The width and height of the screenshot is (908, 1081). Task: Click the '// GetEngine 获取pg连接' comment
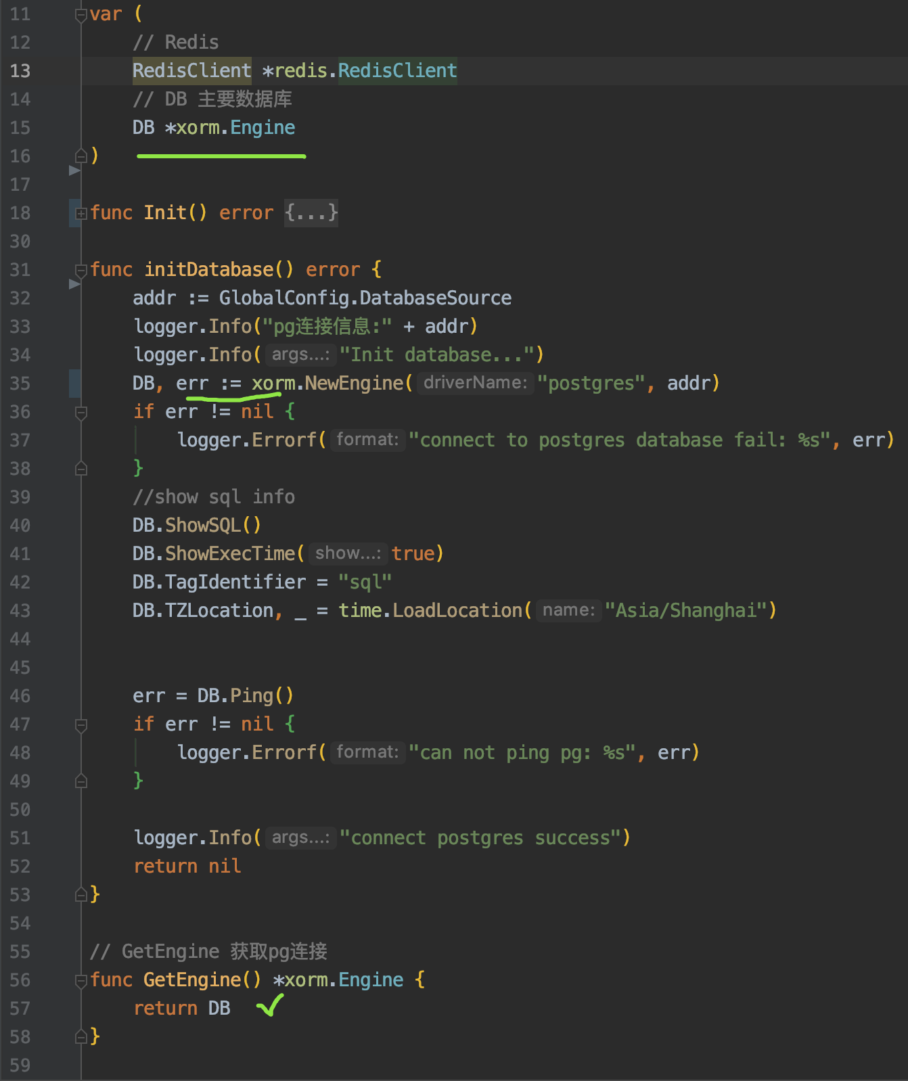pos(208,952)
